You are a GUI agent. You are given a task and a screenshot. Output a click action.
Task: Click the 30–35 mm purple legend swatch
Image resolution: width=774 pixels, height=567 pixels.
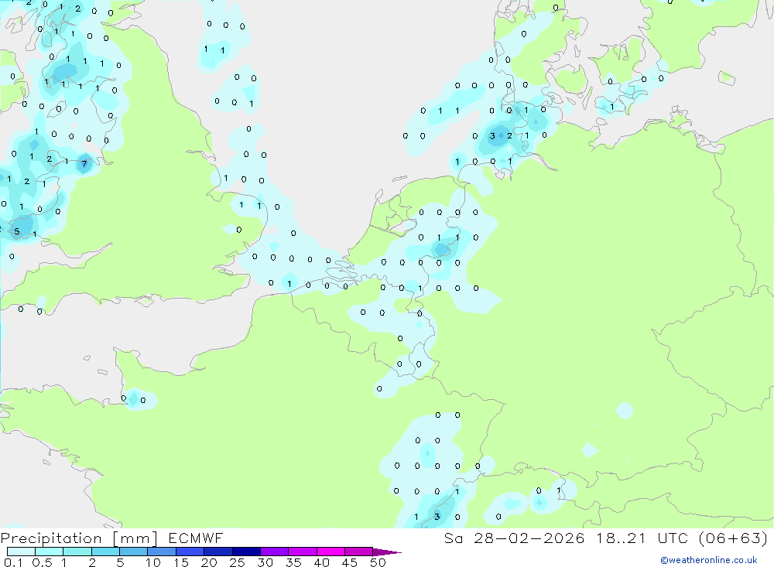[275, 552]
